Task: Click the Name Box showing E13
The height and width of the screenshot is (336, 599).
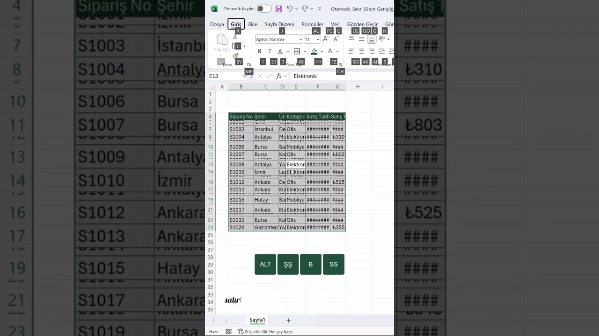Action: pos(225,76)
